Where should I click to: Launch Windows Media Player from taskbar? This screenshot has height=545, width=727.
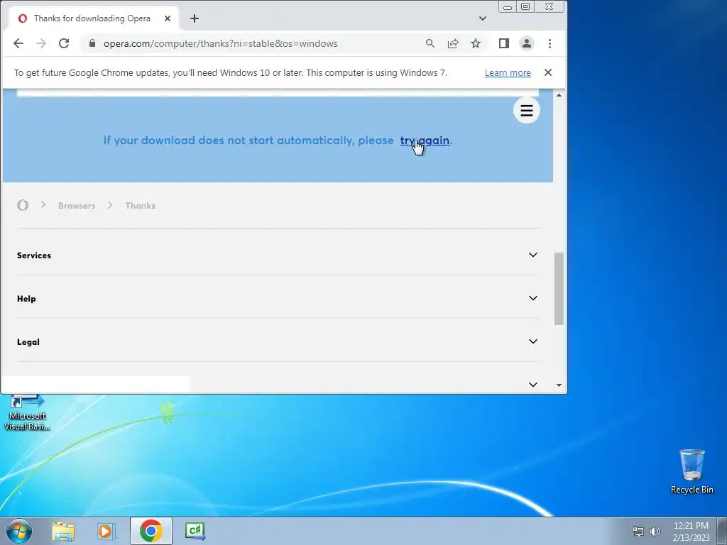click(106, 531)
